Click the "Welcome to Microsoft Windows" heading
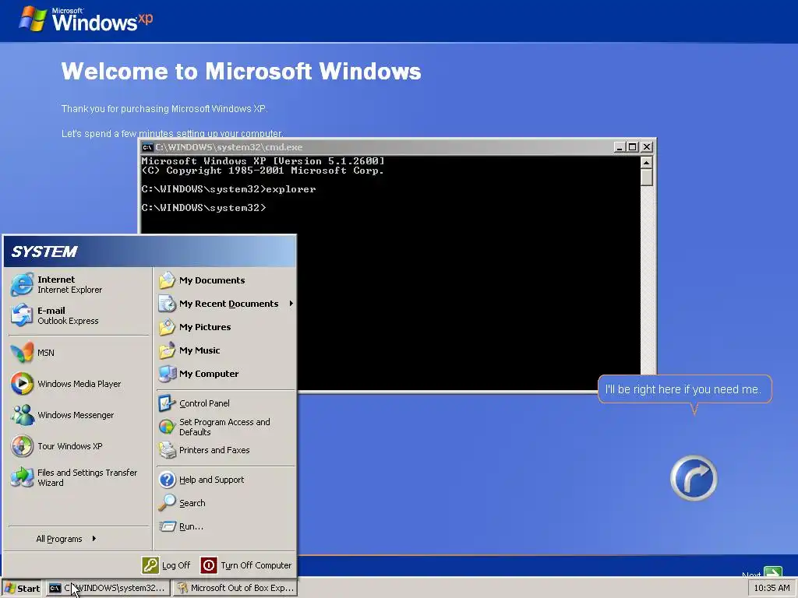 (242, 71)
